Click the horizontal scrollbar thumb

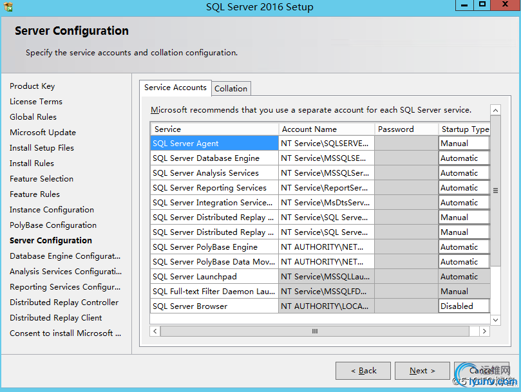pyautogui.click(x=315, y=331)
